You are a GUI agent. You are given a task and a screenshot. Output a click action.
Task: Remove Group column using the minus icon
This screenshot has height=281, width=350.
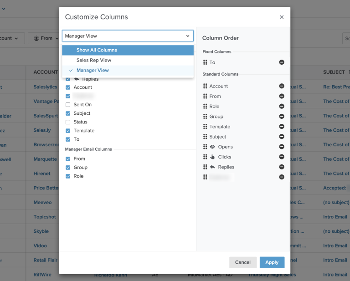tap(282, 117)
